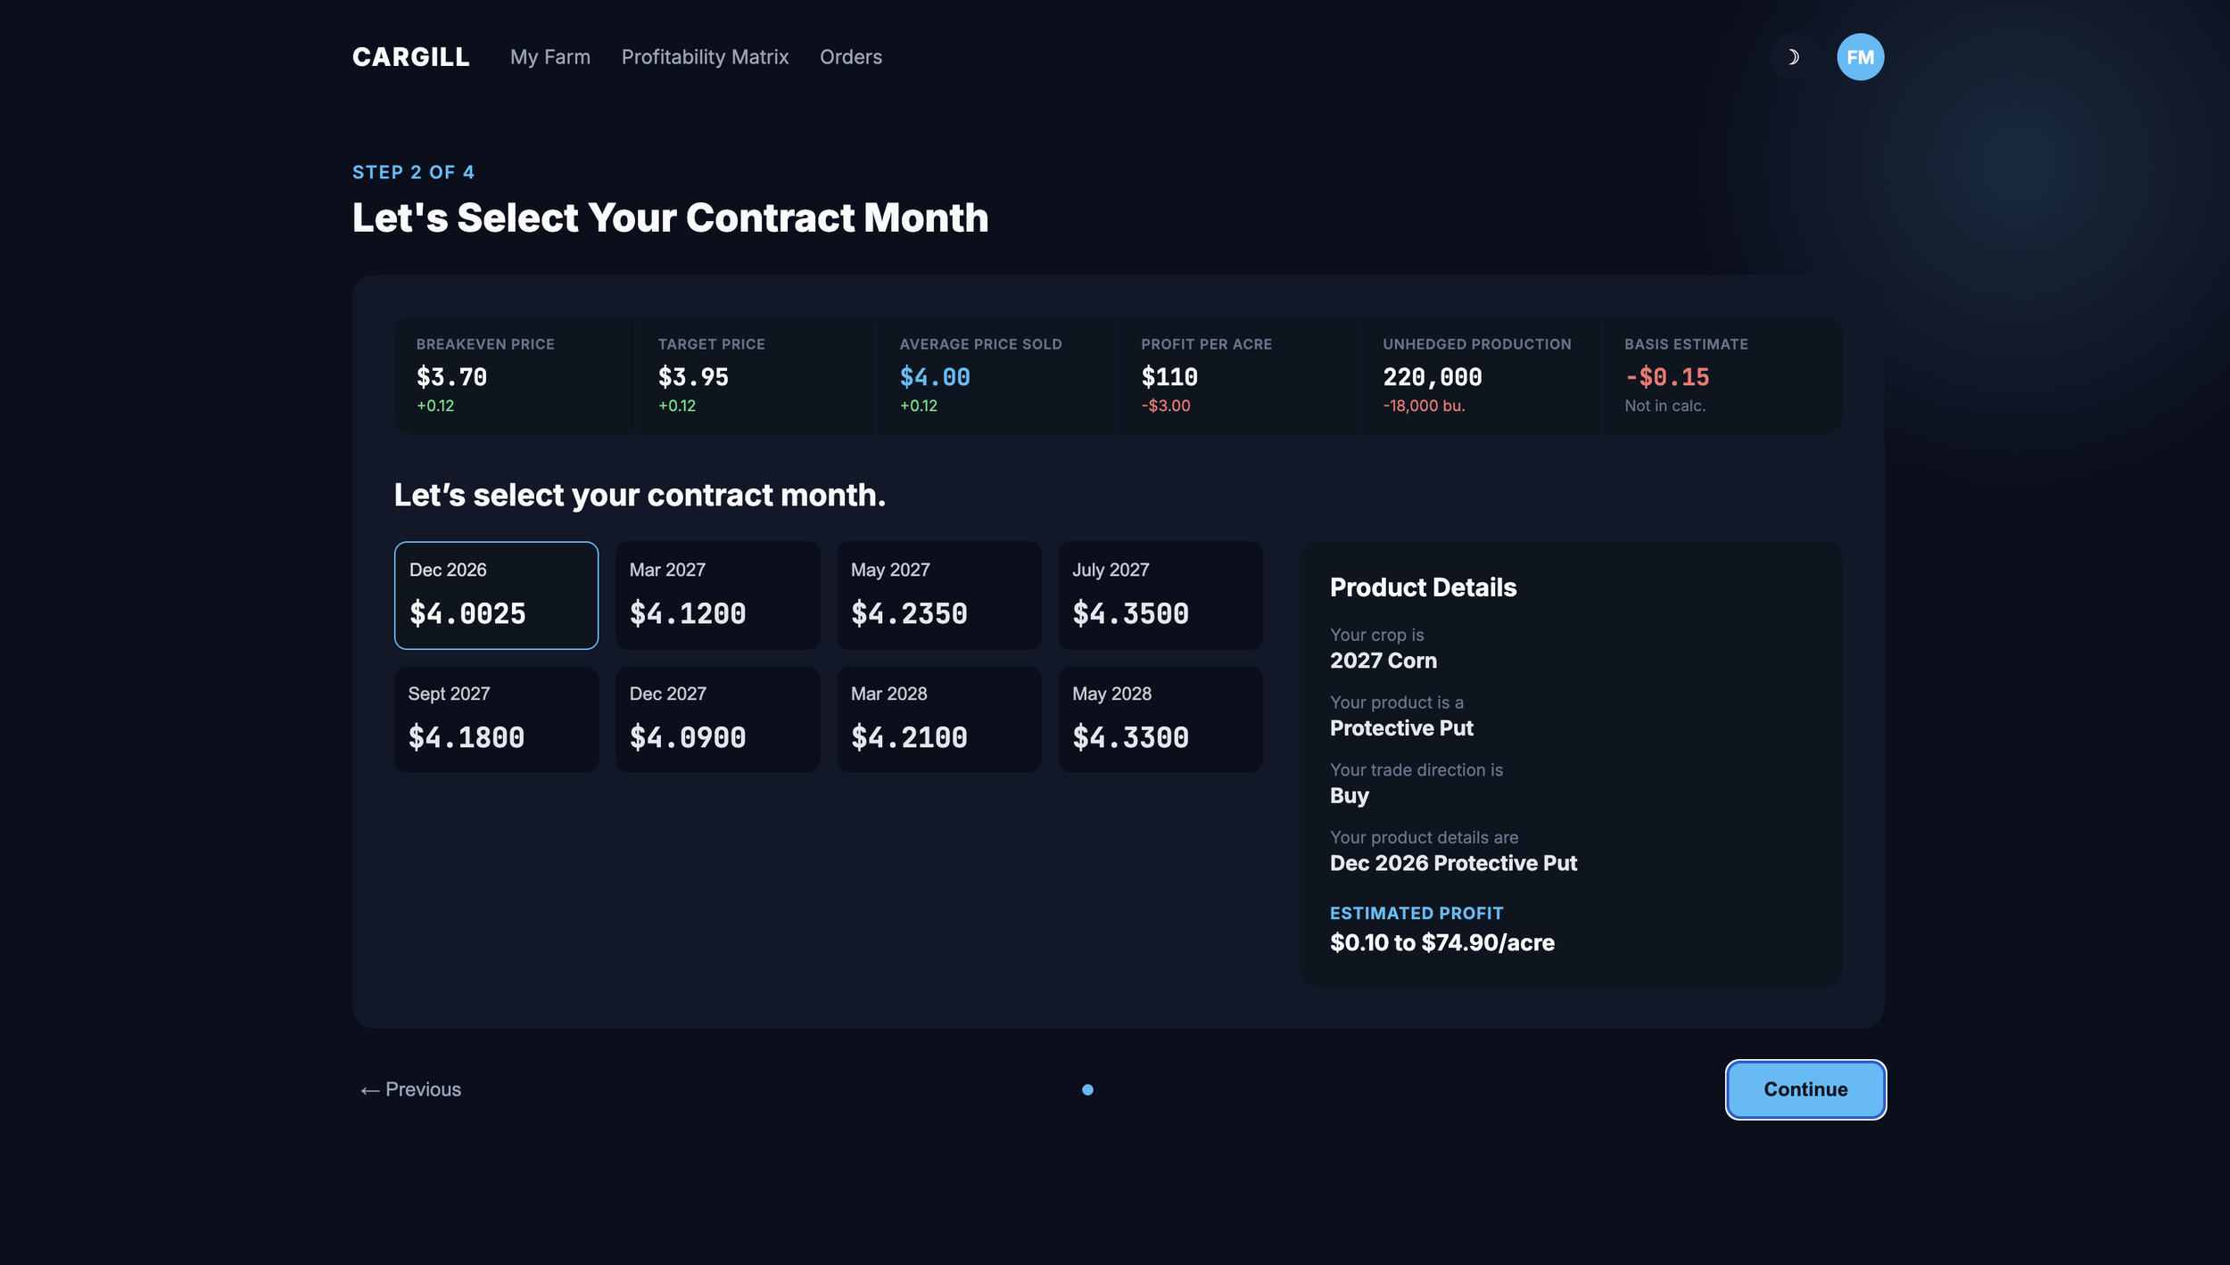Pick the Mar 2028 contract card
This screenshot has width=2230, height=1265.
click(938, 719)
